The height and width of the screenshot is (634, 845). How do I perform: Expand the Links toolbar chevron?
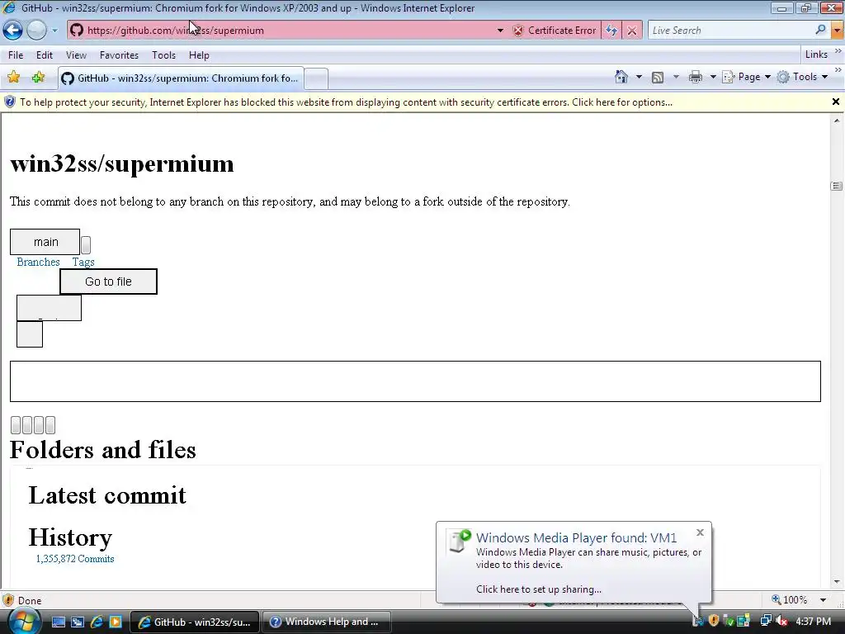click(x=838, y=51)
